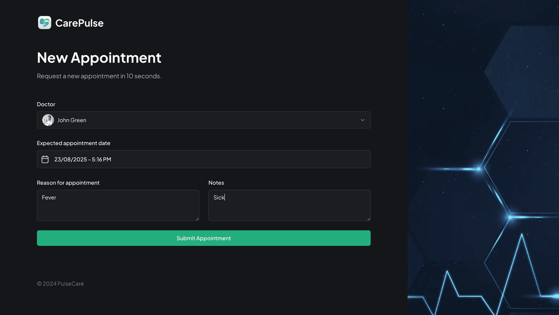This screenshot has width=559, height=315.
Task: Click the CarePulse brand name text
Action: [79, 23]
